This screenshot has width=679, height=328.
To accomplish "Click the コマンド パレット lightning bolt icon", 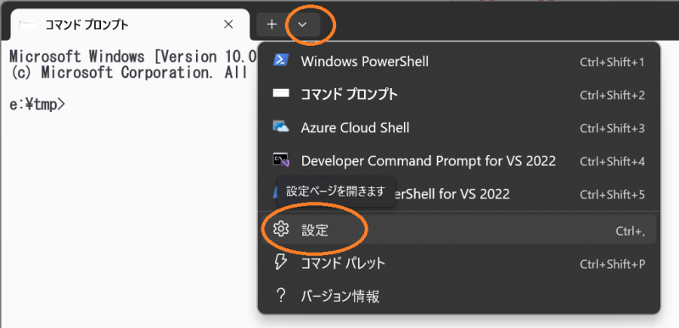I will pos(281,262).
